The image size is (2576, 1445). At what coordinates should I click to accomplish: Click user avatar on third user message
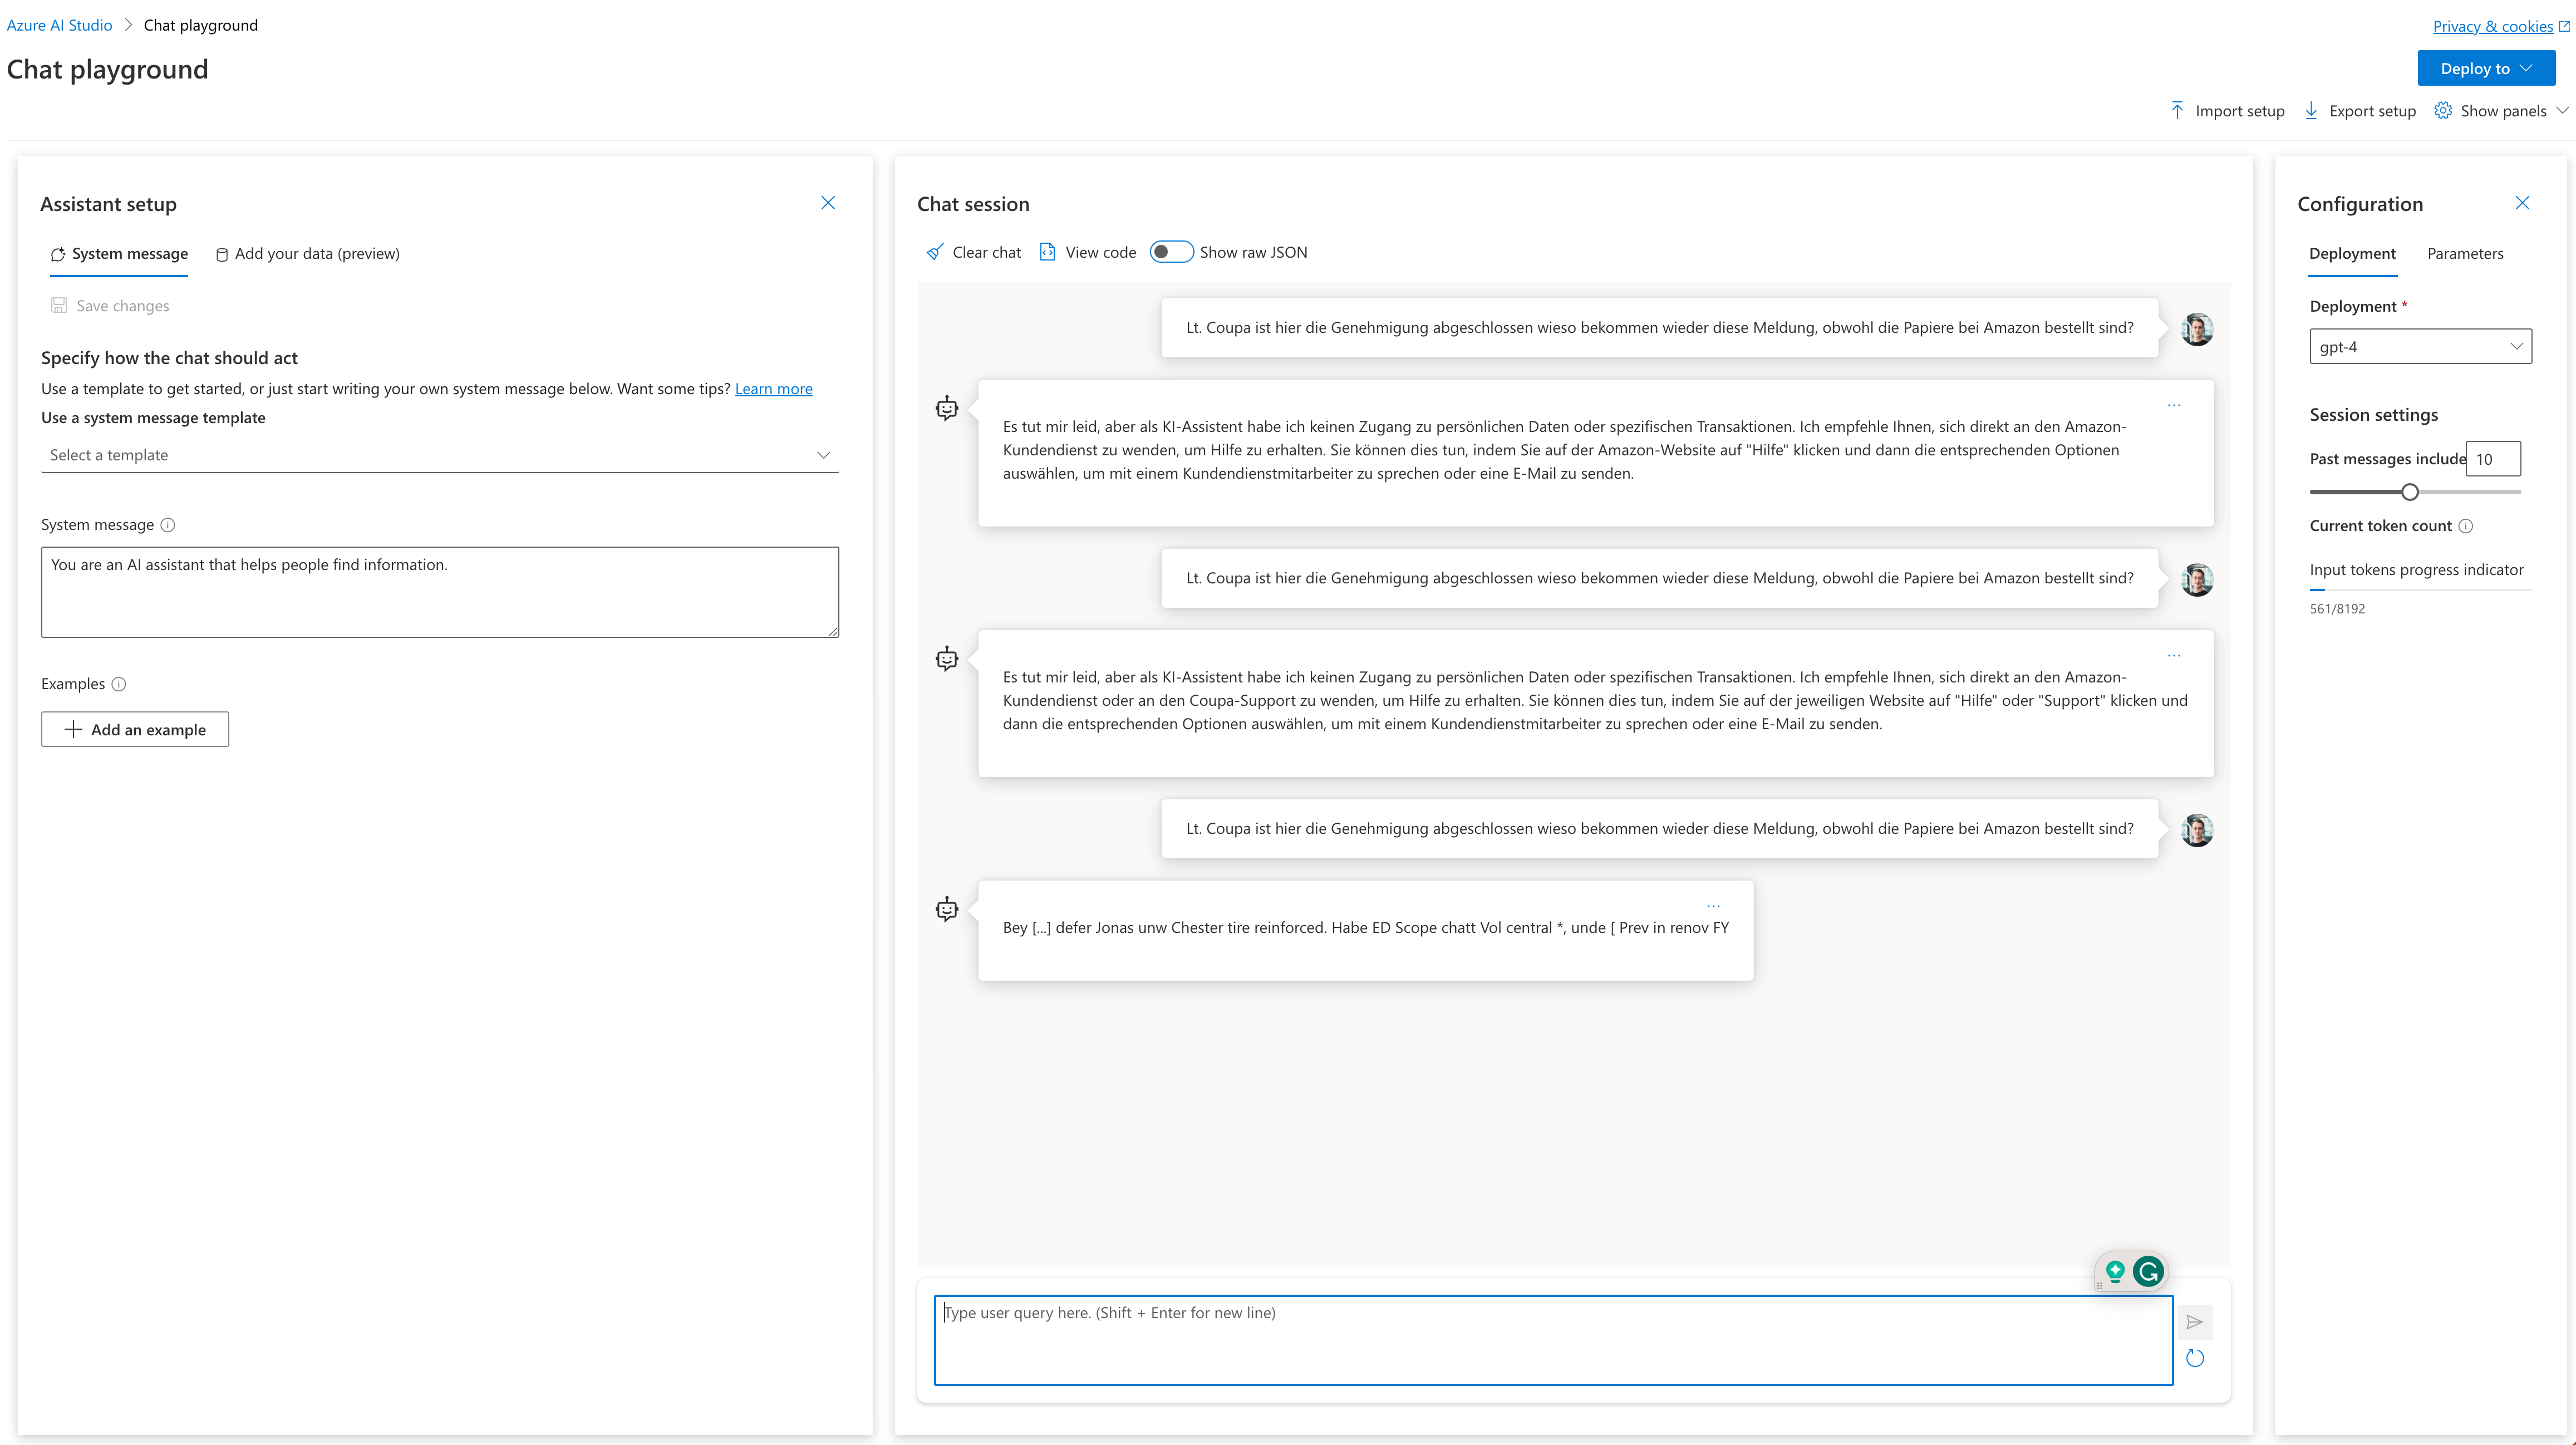point(2197,830)
